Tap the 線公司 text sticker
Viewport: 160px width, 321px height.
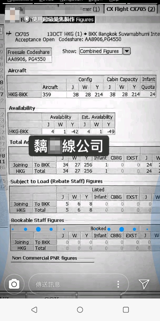(68, 145)
